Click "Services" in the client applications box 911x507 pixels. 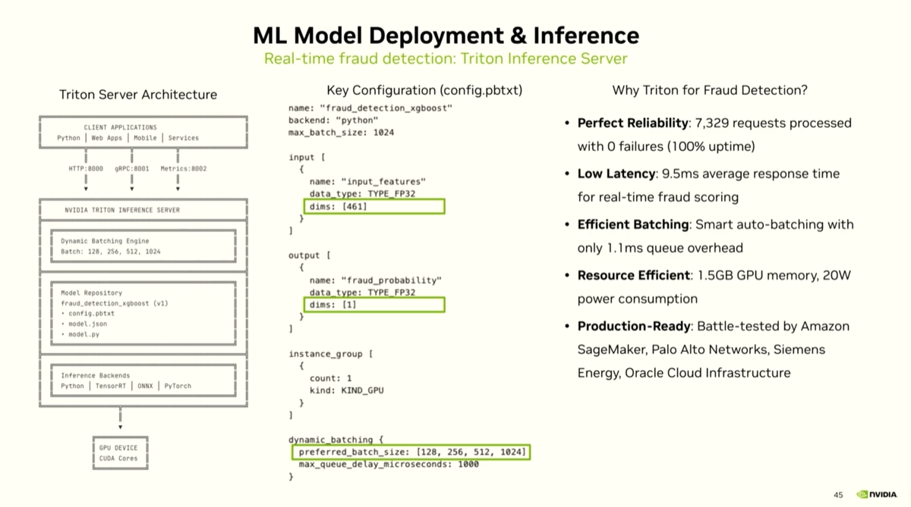coord(184,138)
